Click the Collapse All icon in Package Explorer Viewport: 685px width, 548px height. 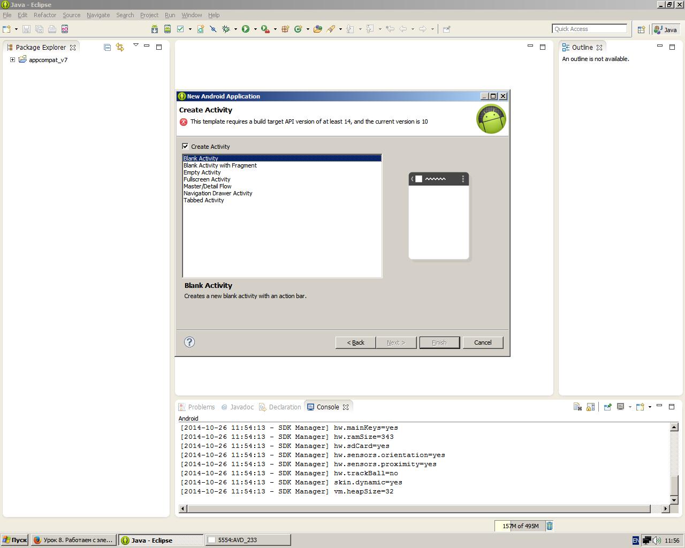(x=107, y=47)
